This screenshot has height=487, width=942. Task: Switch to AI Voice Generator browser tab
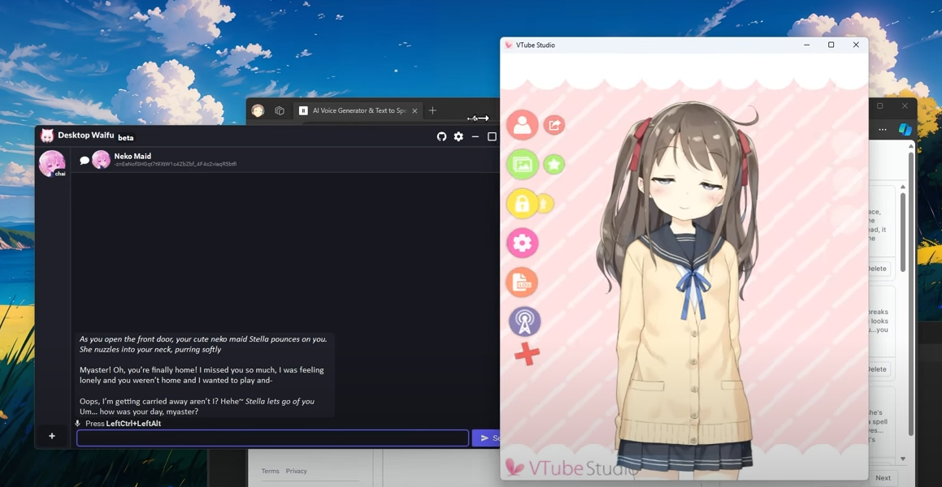(x=358, y=110)
